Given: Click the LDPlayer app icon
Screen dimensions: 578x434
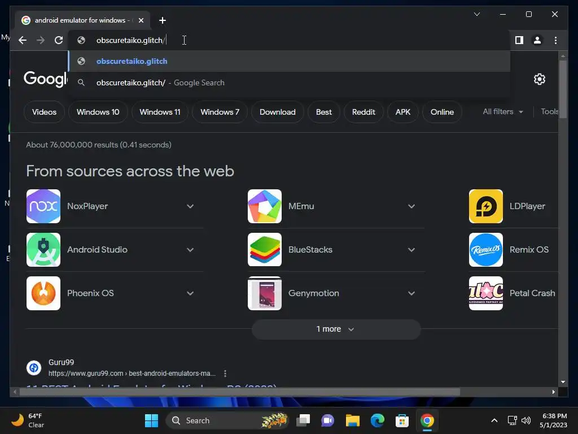Looking at the screenshot, I should tap(486, 206).
